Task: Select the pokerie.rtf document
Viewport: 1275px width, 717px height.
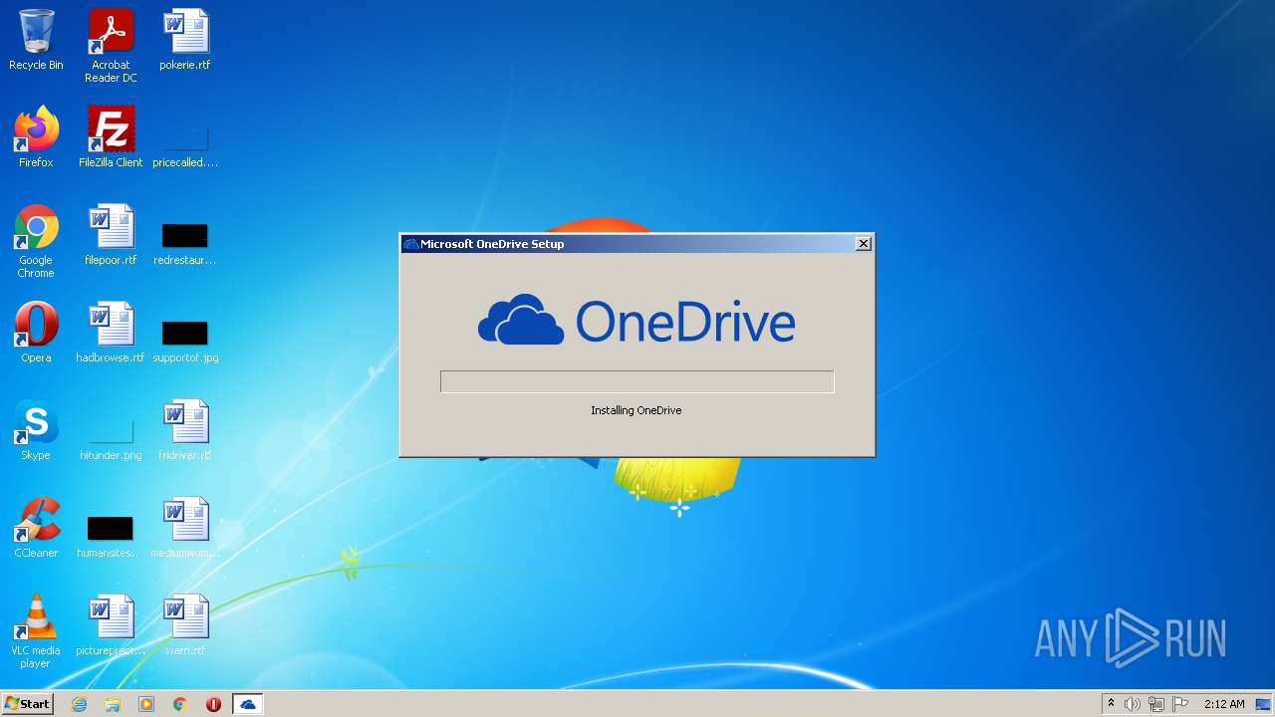Action: tap(185, 40)
